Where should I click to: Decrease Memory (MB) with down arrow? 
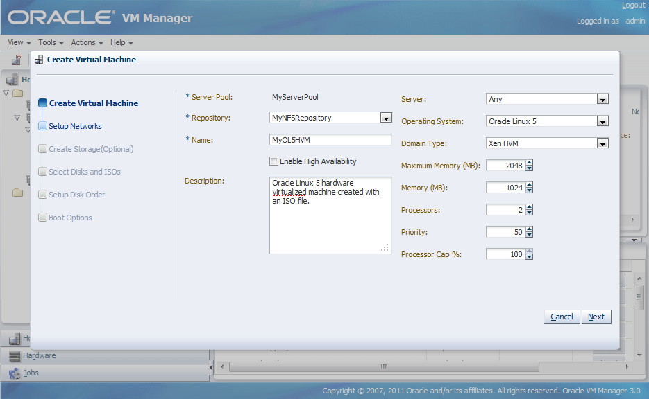click(530, 190)
